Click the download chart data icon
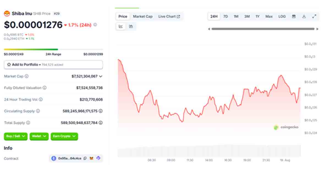The height and width of the screenshot is (173, 330). [x=304, y=16]
